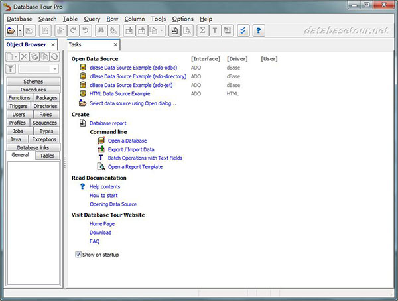Click the checkmark tasks toolbar icon

pyautogui.click(x=242, y=30)
